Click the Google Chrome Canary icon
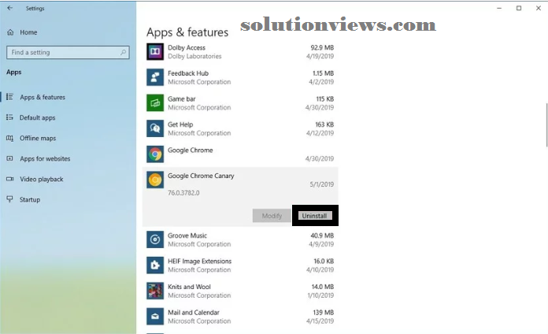The width and height of the screenshot is (548, 334). (x=155, y=180)
